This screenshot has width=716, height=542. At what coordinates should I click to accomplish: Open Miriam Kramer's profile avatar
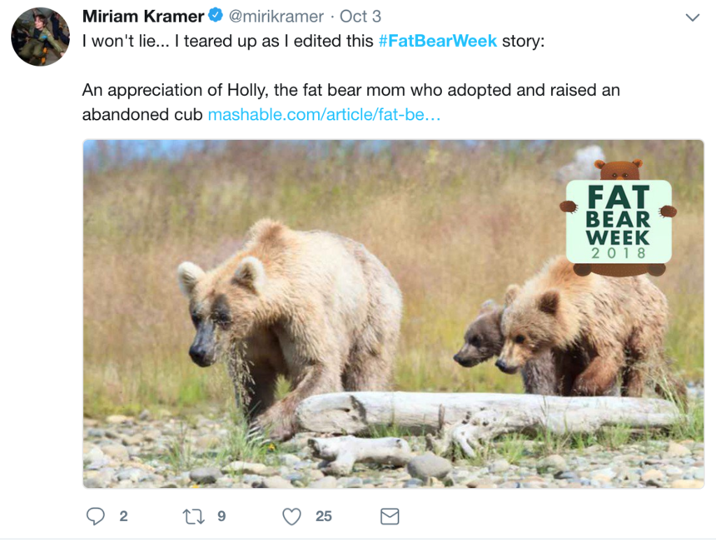click(40, 37)
